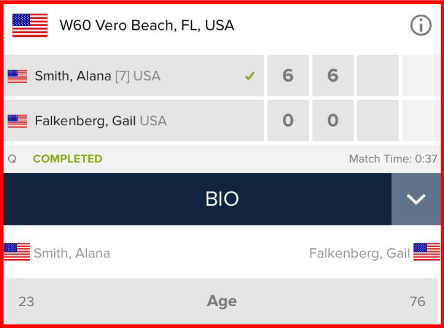Screen dimensions: 444x328
Task: Click Falkenberg's second set score 0
Action: click(x=333, y=120)
